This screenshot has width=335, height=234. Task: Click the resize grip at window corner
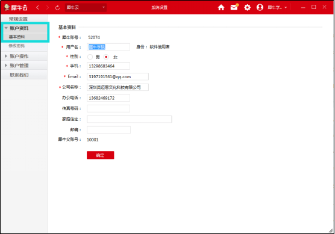pos(331,230)
